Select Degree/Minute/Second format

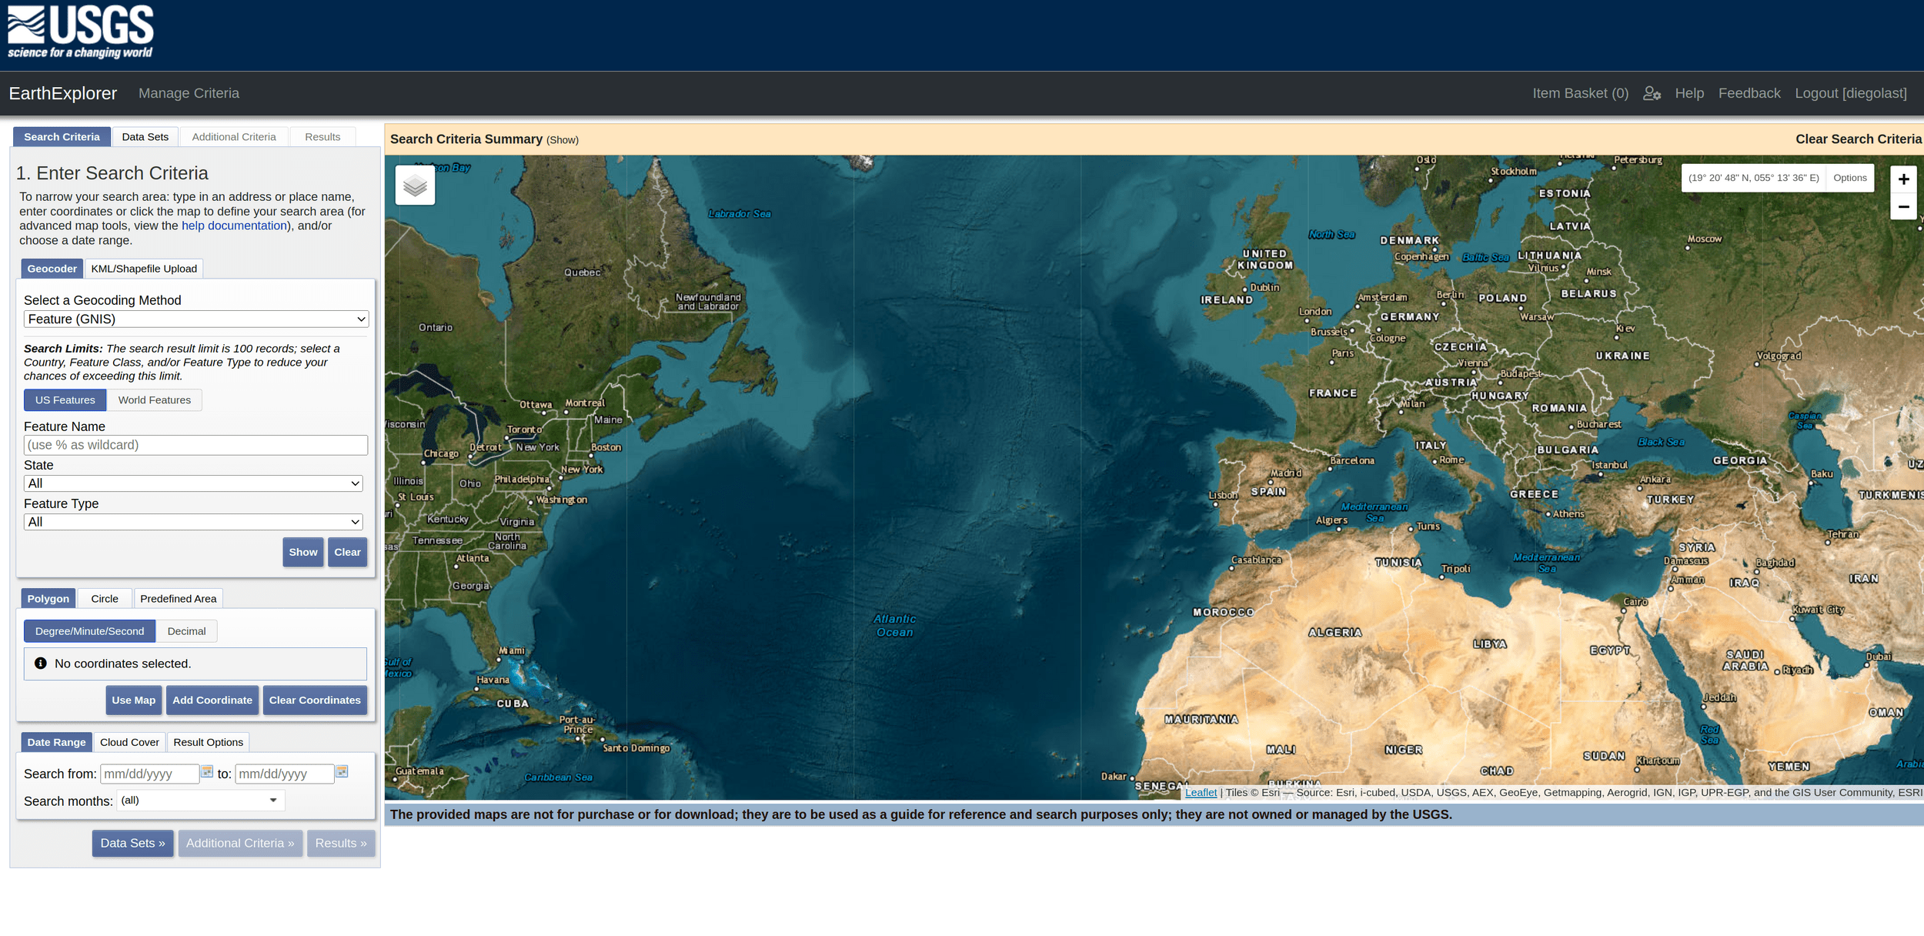point(89,631)
